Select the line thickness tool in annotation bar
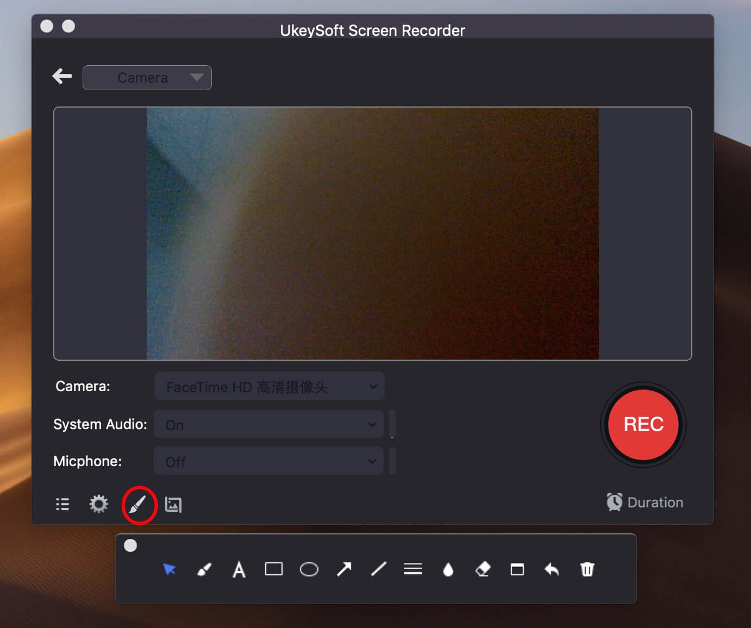Image resolution: width=751 pixels, height=628 pixels. click(x=413, y=569)
